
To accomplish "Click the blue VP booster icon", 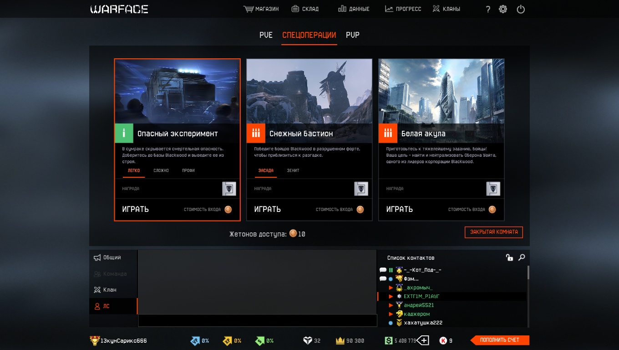I will point(195,340).
